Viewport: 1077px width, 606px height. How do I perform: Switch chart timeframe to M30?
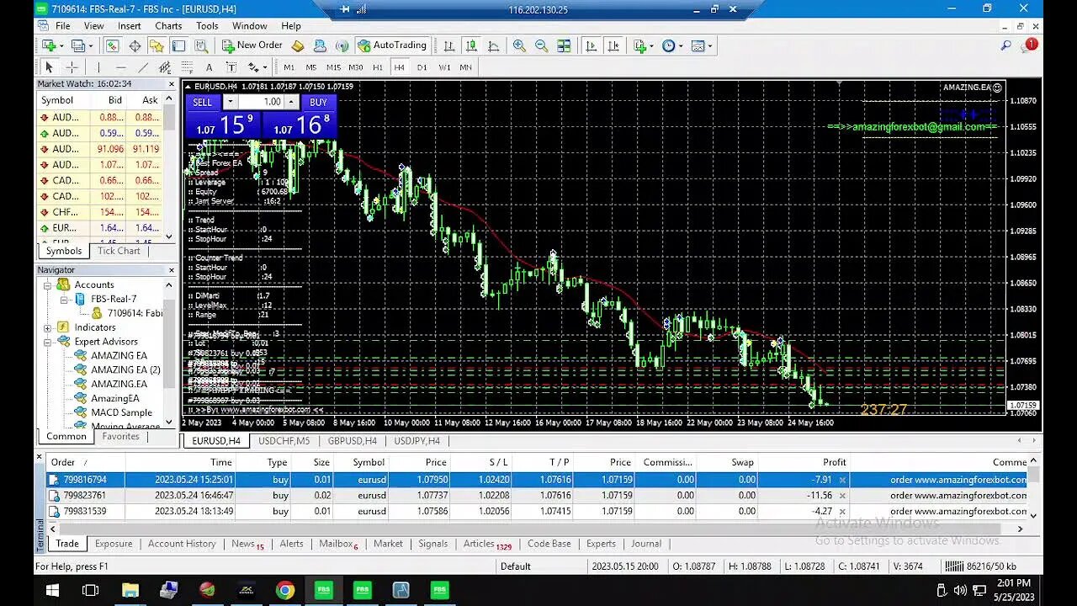(x=356, y=67)
